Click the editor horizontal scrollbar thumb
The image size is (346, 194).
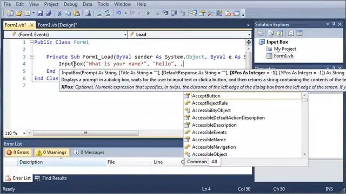(86, 133)
